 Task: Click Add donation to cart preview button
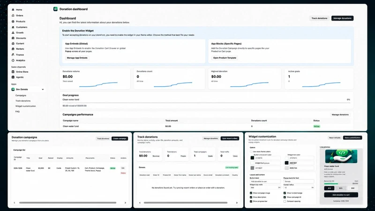pyautogui.click(x=341, y=195)
